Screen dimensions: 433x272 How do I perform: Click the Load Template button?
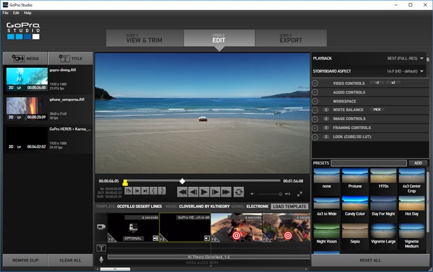(x=289, y=207)
